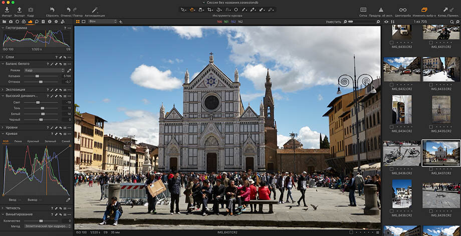The width and height of the screenshot is (461, 236).
Task: Adjust the Тень shadow slider
Action: coord(41,108)
